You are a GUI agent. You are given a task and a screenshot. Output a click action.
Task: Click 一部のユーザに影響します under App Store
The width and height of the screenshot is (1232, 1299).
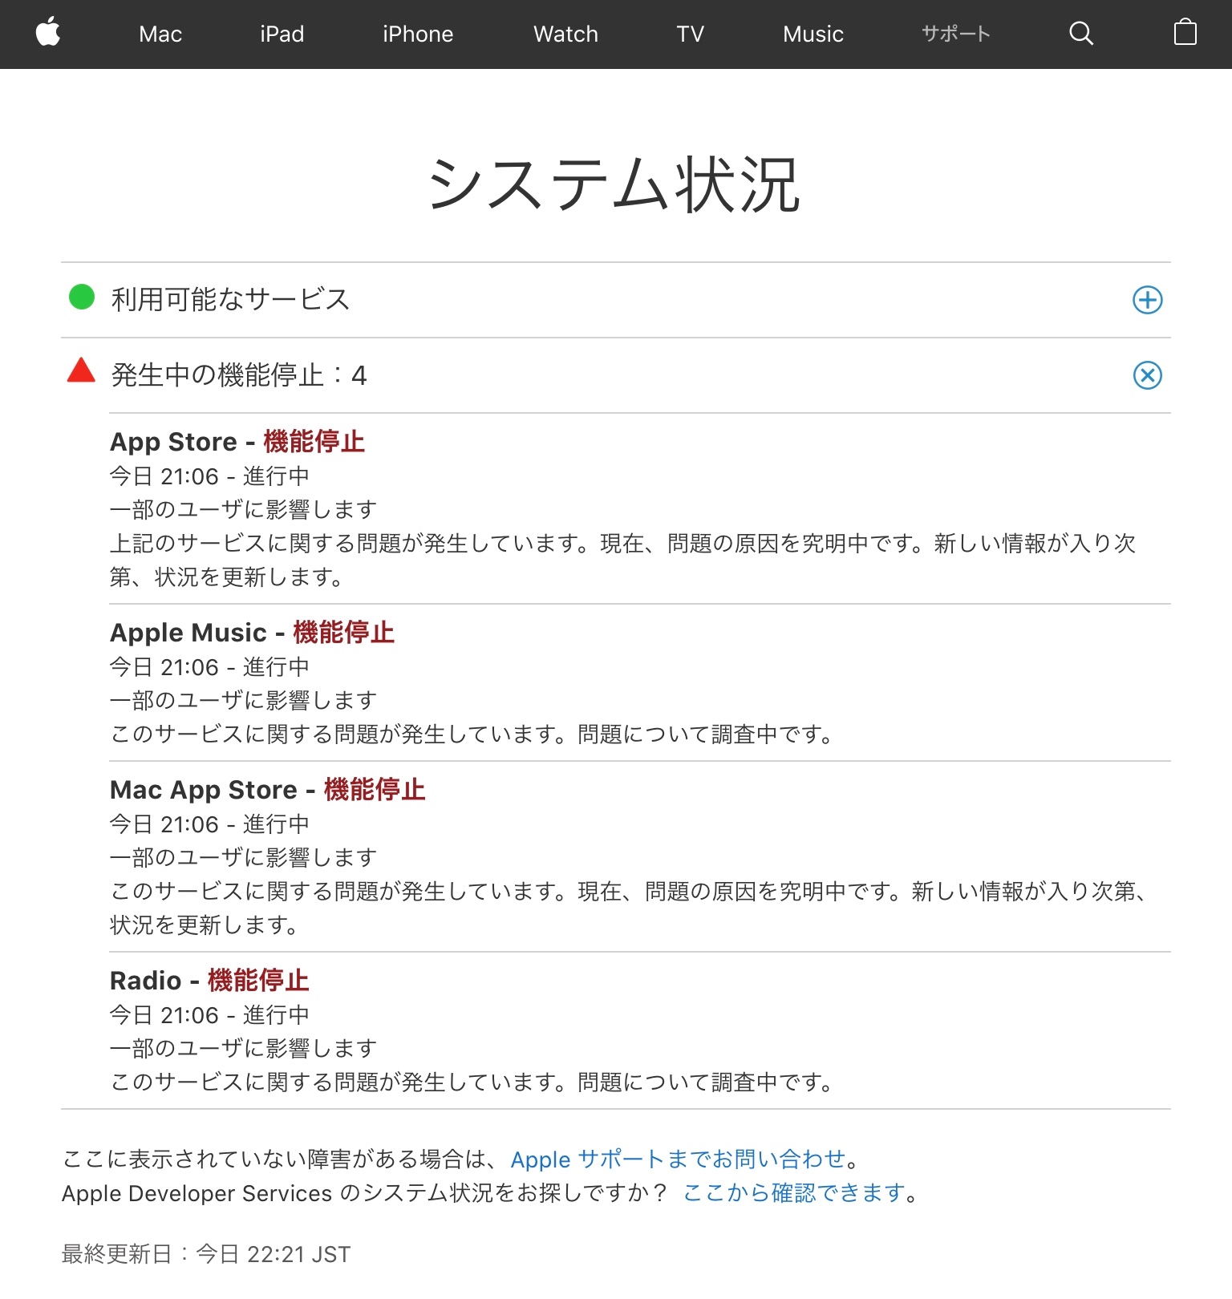click(244, 510)
